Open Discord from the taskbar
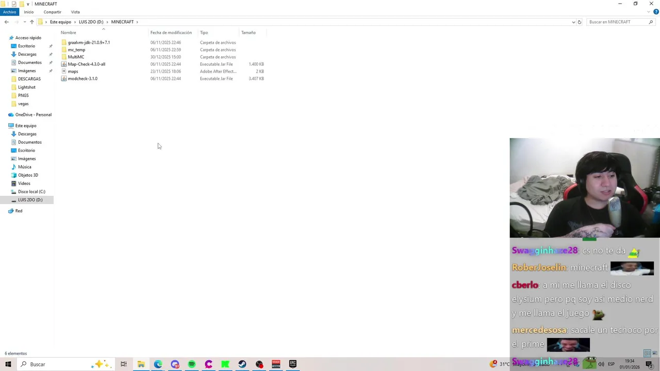660x371 pixels. pos(175,364)
